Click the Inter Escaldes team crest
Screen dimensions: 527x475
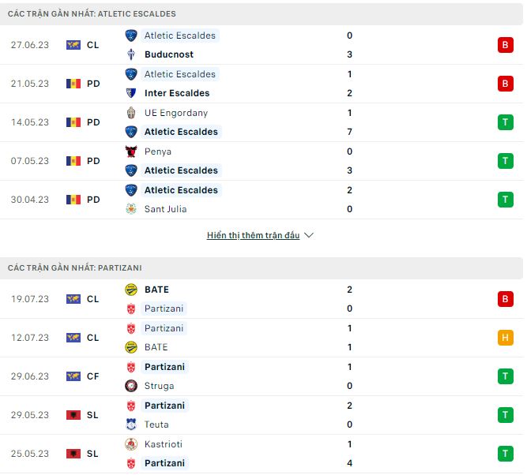tap(131, 93)
